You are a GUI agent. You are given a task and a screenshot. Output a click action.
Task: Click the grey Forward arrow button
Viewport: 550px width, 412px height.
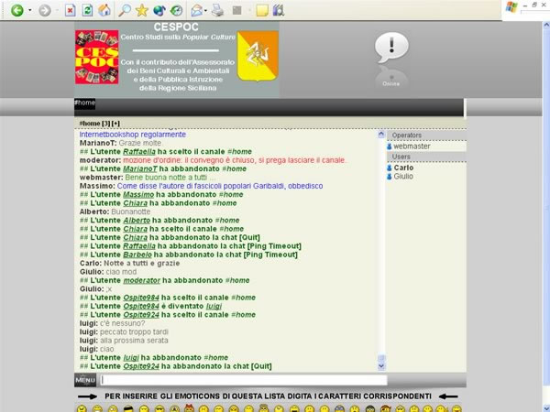[45, 10]
